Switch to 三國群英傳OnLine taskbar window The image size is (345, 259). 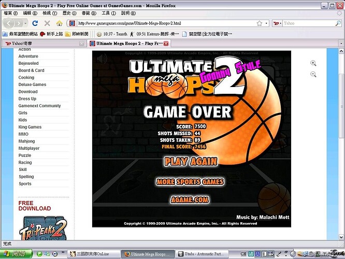point(93,254)
